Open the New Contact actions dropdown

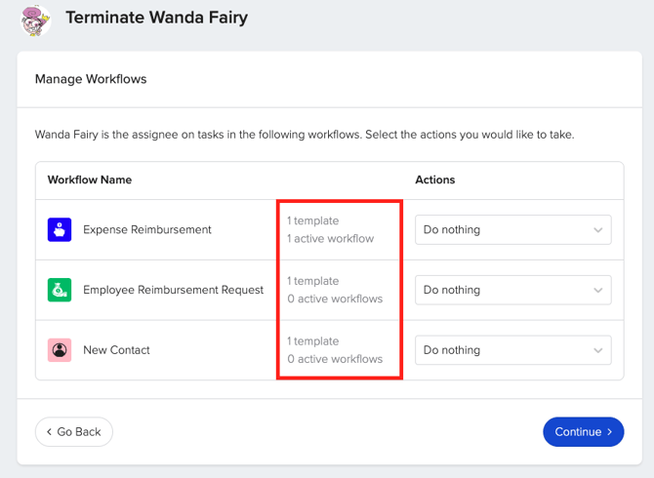click(x=513, y=350)
